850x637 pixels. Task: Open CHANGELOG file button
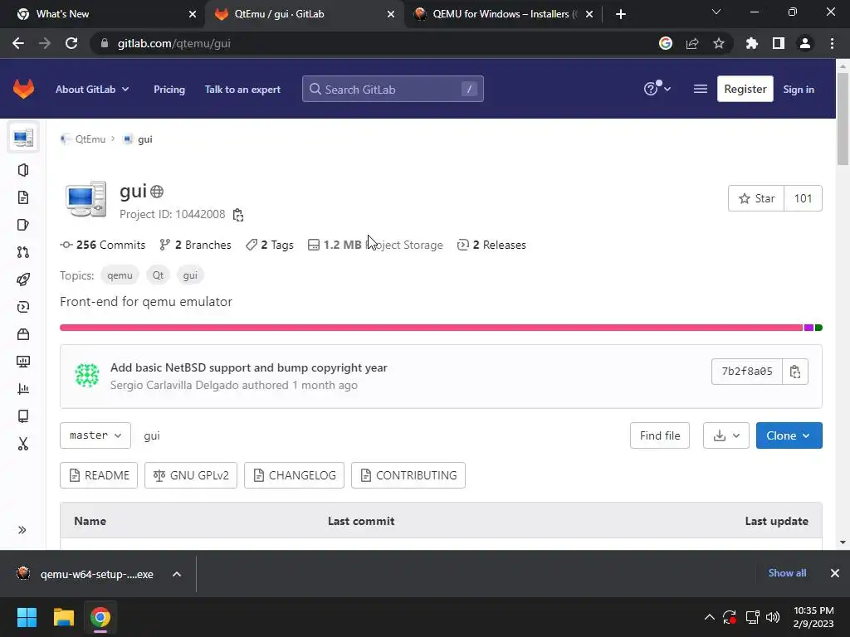point(295,475)
